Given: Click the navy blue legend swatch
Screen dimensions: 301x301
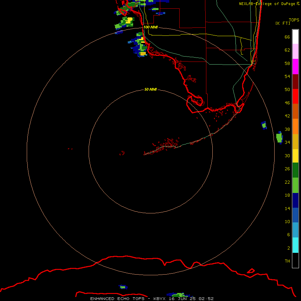Looking at the screenshot, I should [295, 200].
